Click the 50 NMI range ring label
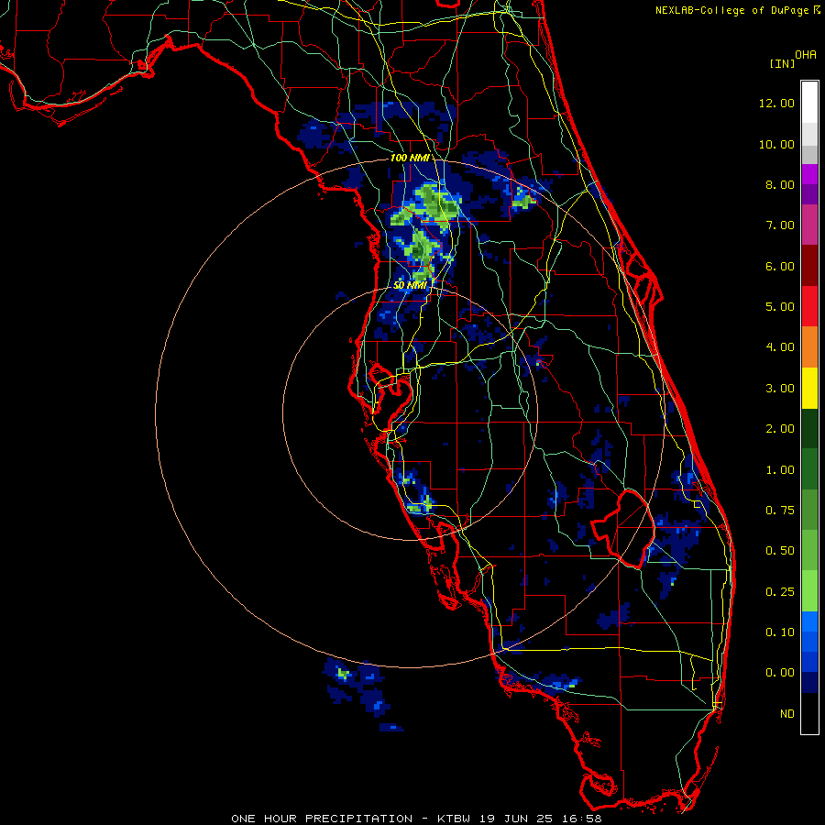The image size is (825, 825). pos(410,285)
